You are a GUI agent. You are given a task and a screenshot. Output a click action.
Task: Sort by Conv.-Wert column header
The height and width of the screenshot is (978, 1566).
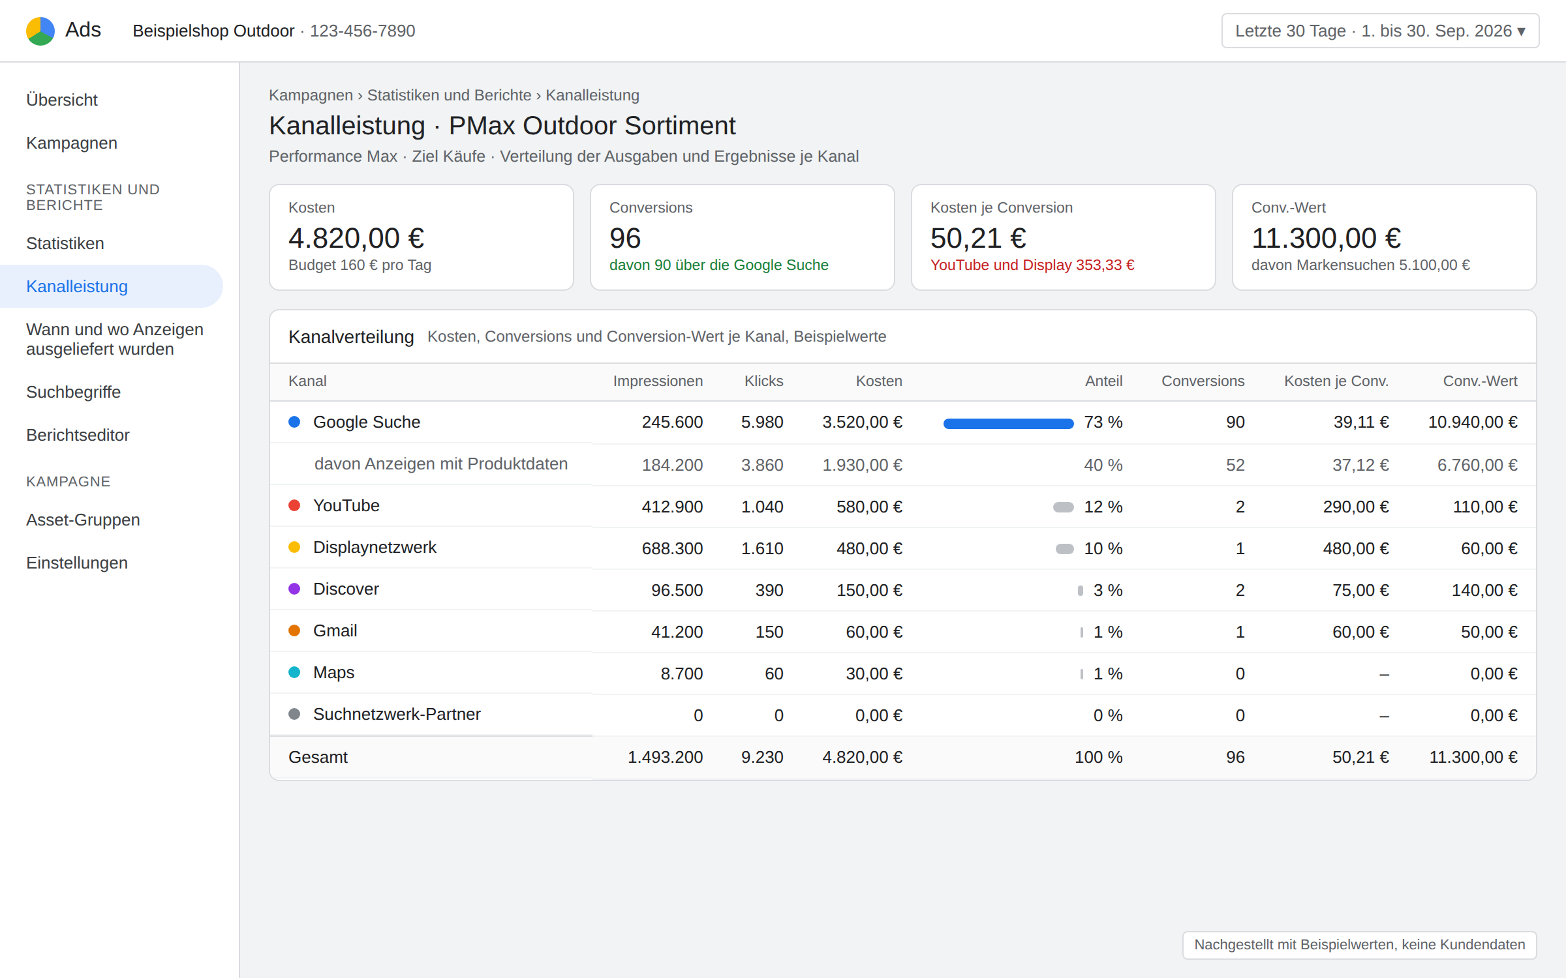pyautogui.click(x=1480, y=381)
